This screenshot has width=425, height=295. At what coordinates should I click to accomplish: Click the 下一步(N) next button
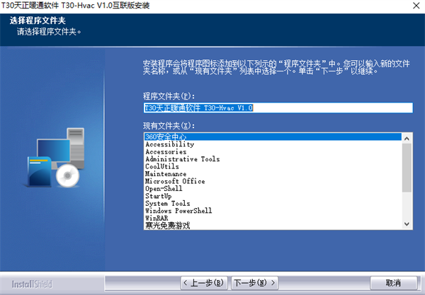254,283
